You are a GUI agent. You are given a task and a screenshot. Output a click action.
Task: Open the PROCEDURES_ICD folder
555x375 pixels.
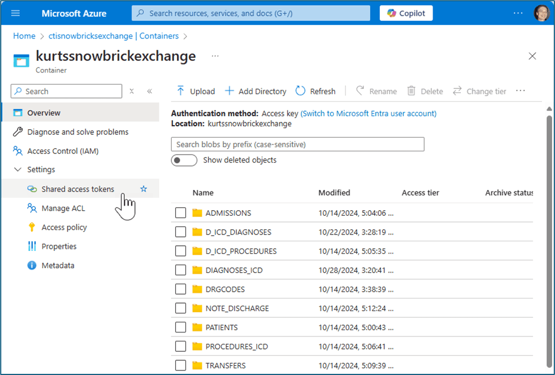pyautogui.click(x=236, y=346)
